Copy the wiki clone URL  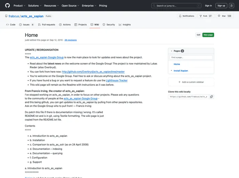tap(212, 97)
